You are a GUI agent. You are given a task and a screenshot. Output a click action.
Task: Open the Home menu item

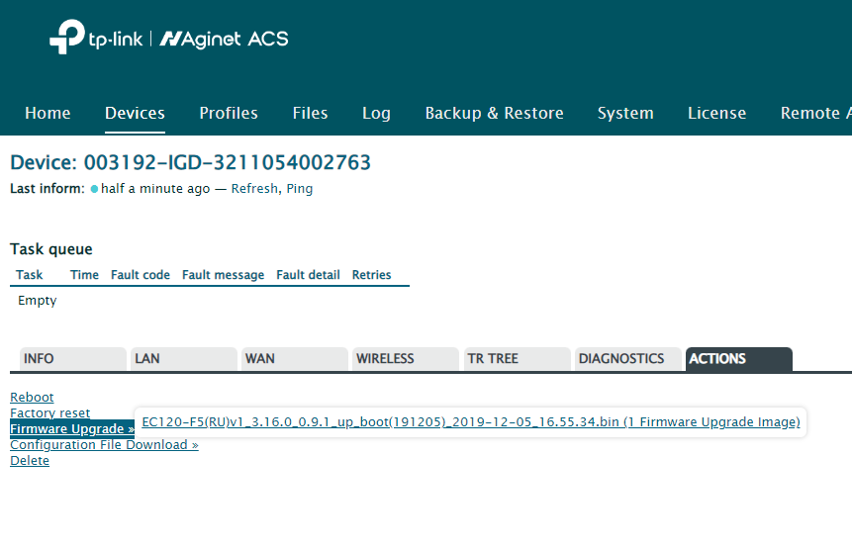point(47,113)
